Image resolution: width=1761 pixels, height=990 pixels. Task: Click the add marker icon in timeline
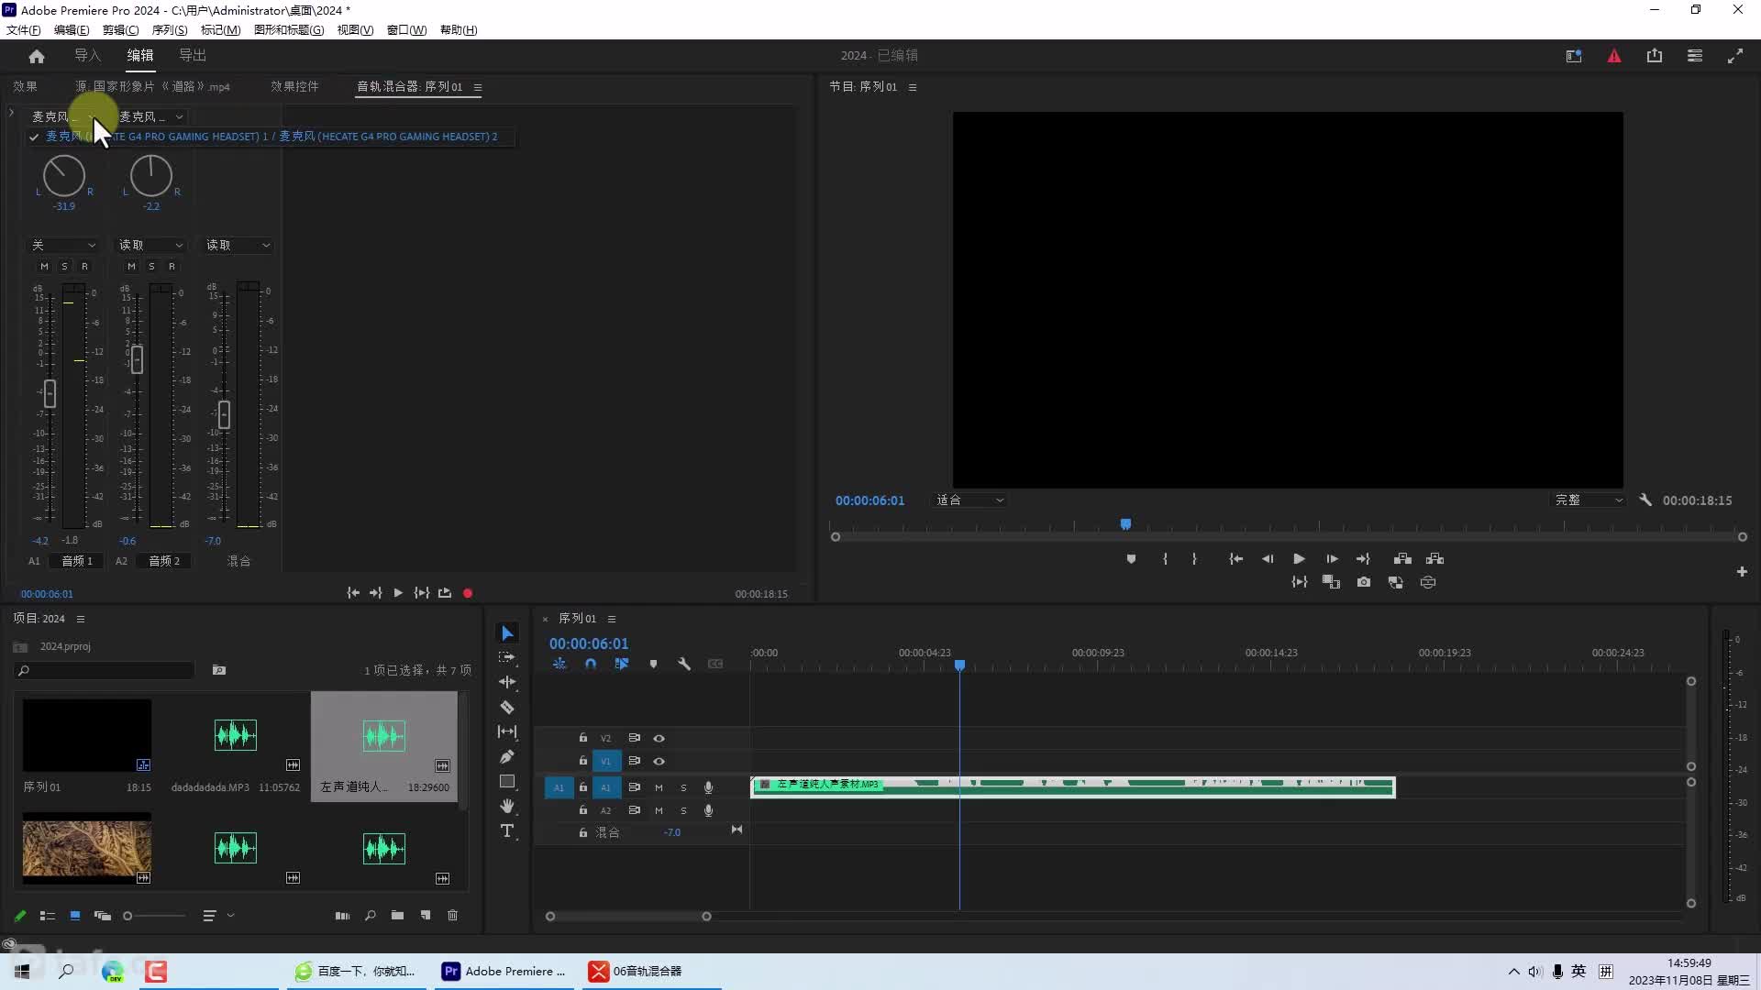coord(653,664)
